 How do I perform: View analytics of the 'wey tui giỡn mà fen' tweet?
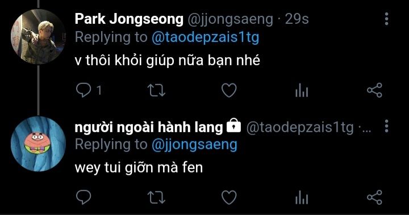point(302,197)
